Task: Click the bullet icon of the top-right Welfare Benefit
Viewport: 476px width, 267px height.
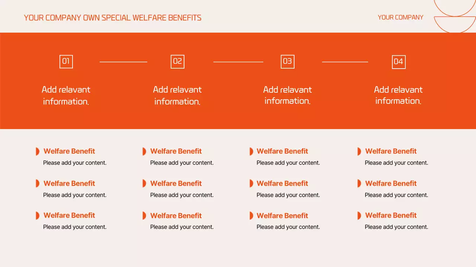Action: click(359, 151)
